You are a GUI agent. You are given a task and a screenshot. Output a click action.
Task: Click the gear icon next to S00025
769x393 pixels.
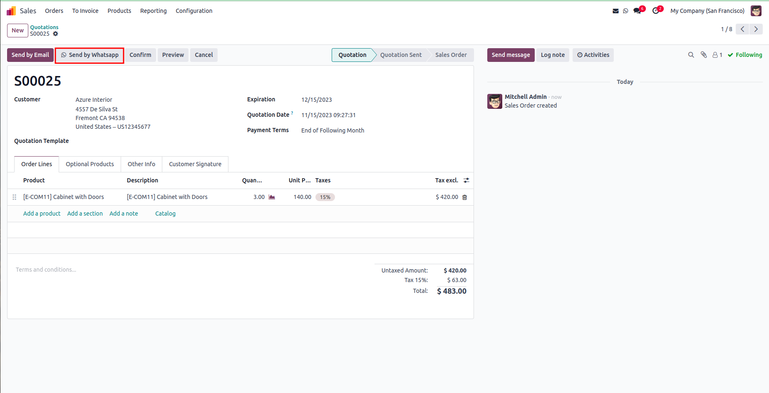coord(55,34)
